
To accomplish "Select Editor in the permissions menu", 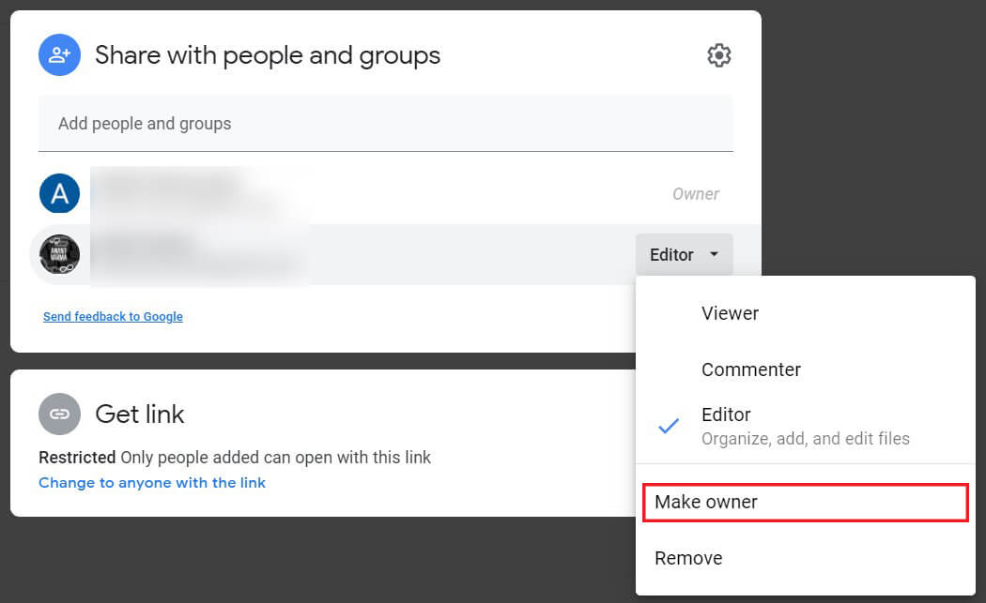I will tap(726, 415).
